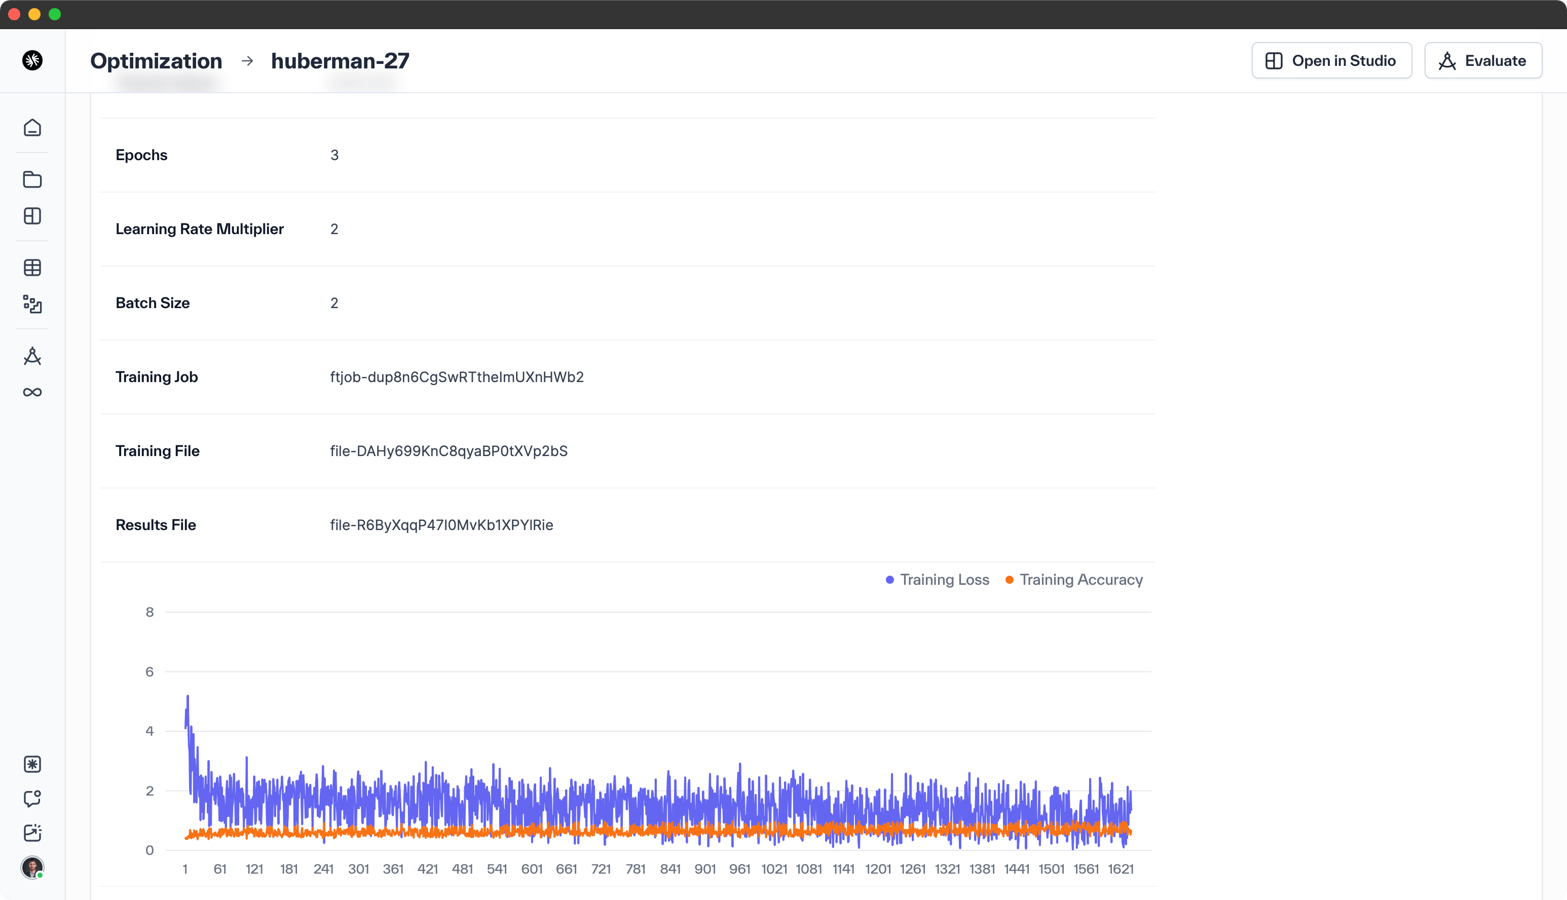The width and height of the screenshot is (1567, 900).
Task: Click the user profile avatar
Action: tap(32, 868)
